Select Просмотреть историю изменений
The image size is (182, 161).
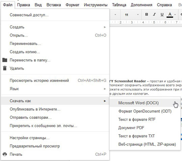click(55, 80)
